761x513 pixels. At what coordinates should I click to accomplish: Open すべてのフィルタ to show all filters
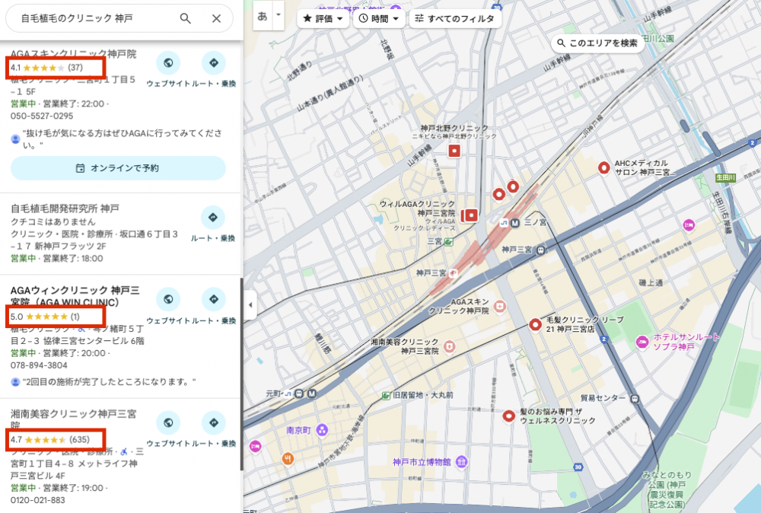455,18
